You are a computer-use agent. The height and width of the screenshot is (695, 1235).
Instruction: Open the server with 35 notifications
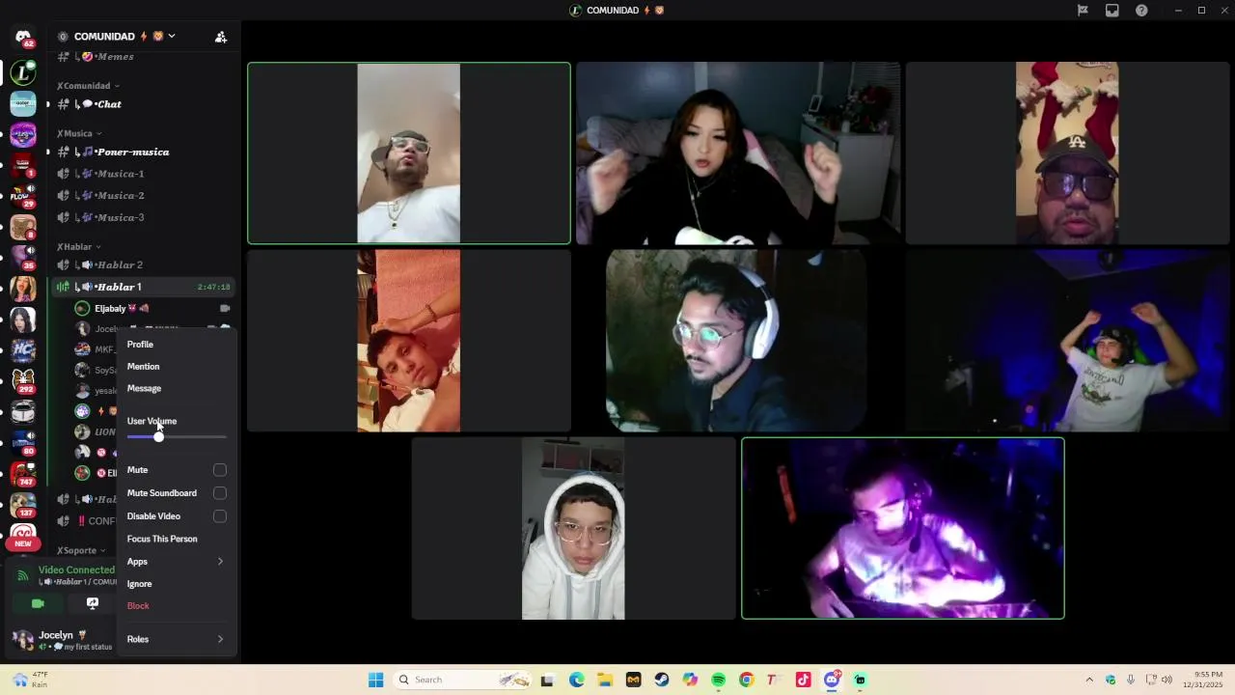tap(23, 257)
